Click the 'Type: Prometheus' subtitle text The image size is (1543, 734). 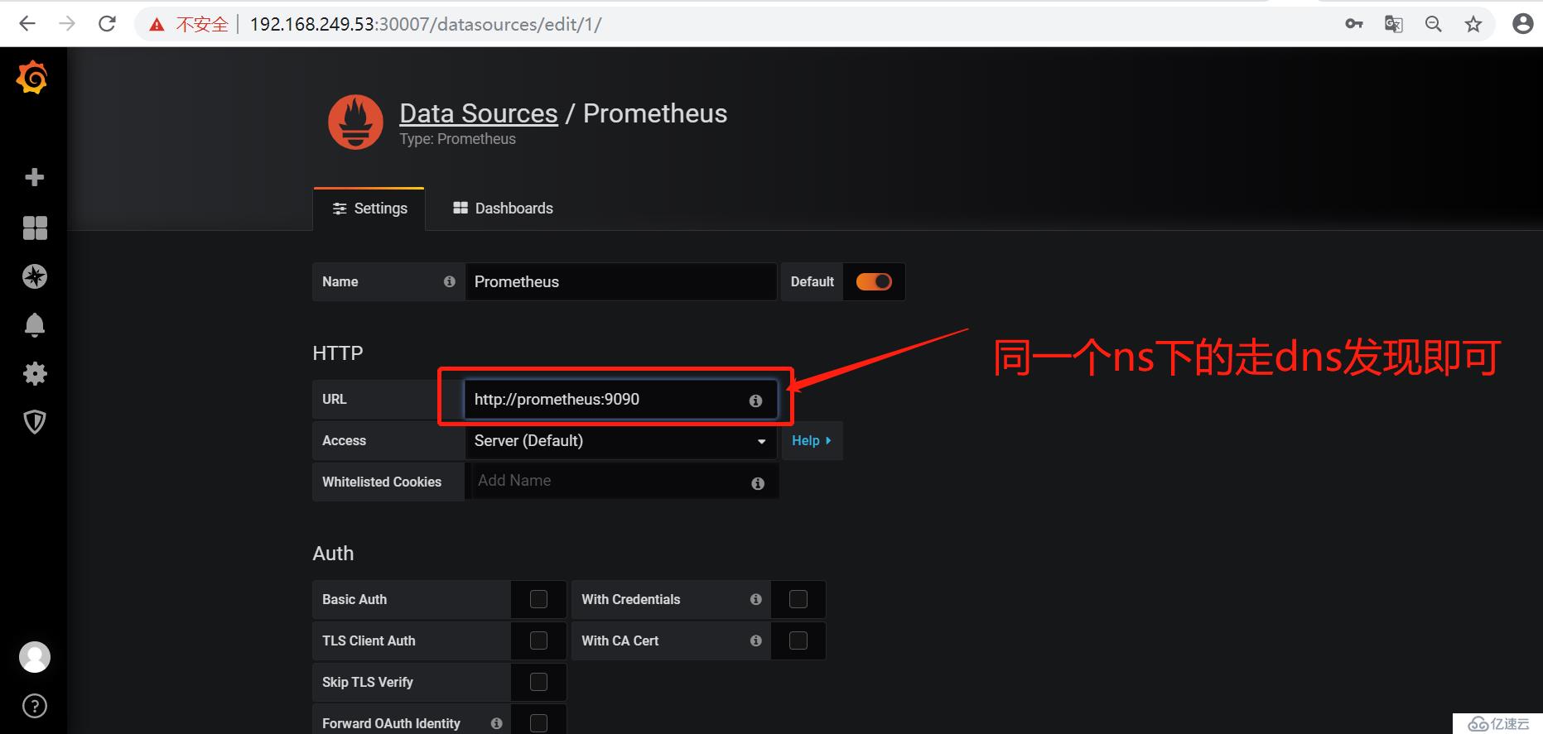pyautogui.click(x=457, y=139)
